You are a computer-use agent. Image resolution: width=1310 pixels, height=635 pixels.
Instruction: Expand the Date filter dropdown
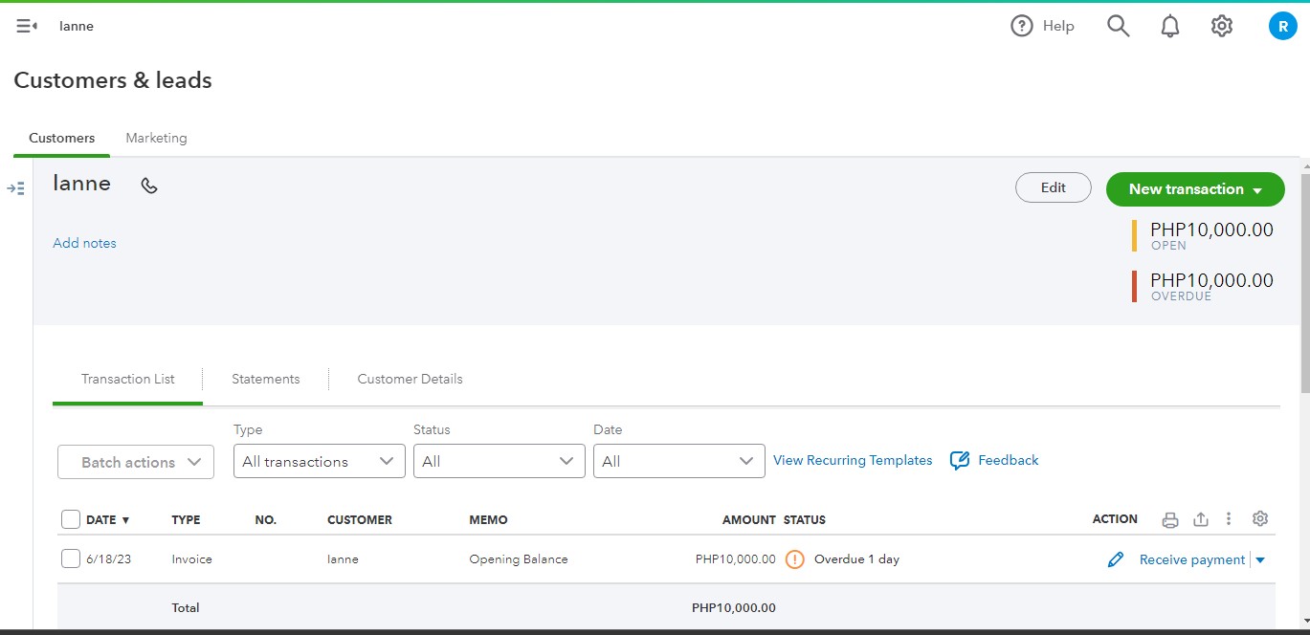678,461
